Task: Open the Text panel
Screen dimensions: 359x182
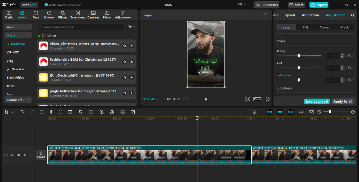Action: tap(36, 15)
